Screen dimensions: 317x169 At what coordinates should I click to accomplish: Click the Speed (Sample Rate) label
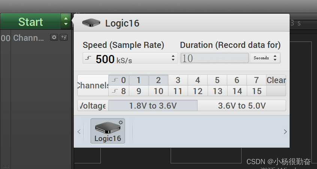coord(123,45)
